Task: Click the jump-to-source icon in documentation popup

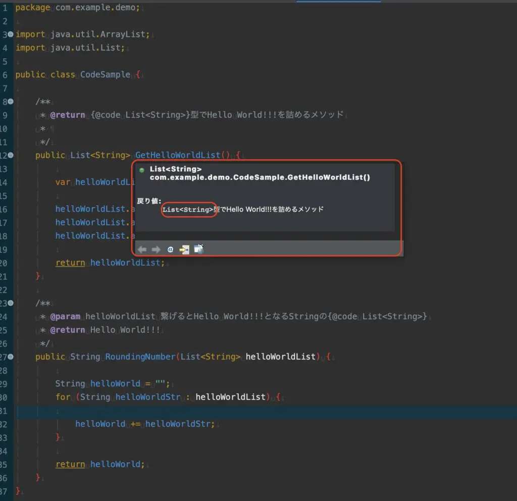Action: (185, 249)
